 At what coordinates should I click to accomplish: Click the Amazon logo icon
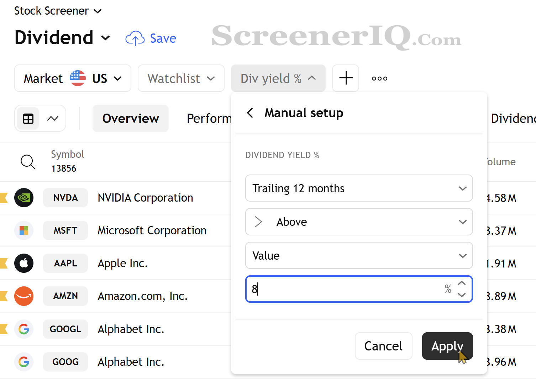[x=24, y=296]
